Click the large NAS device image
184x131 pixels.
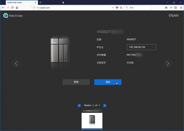60,49
